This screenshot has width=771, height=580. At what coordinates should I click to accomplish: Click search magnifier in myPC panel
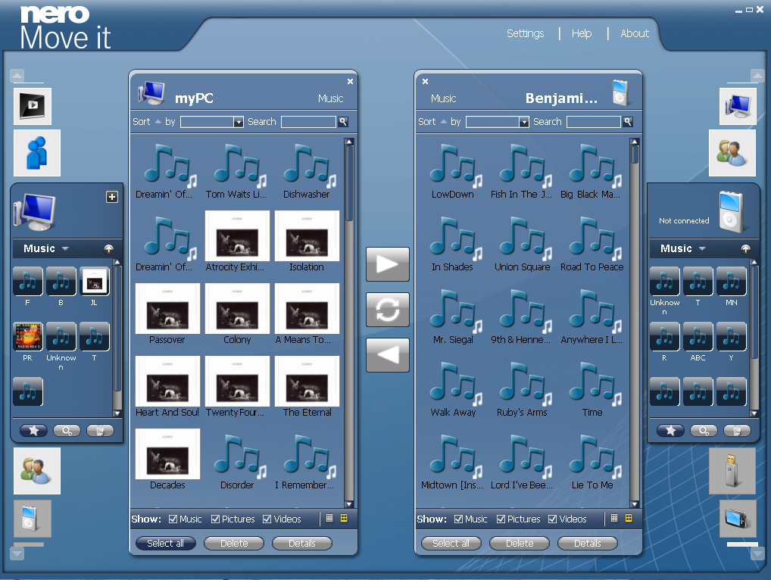343,122
